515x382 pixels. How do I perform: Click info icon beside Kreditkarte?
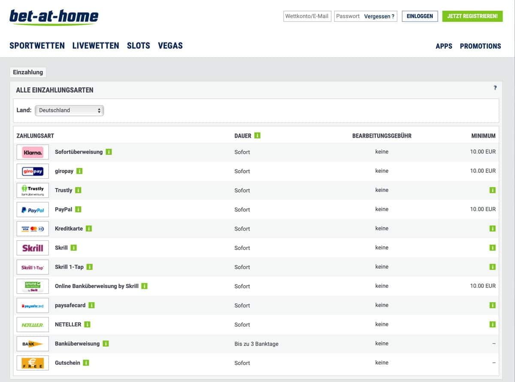[89, 229]
